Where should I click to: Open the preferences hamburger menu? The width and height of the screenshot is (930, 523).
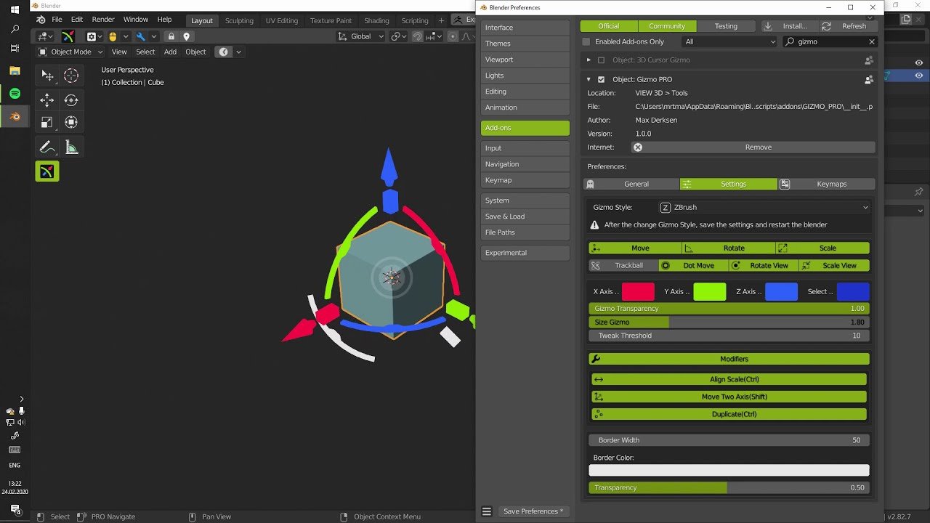tap(487, 511)
